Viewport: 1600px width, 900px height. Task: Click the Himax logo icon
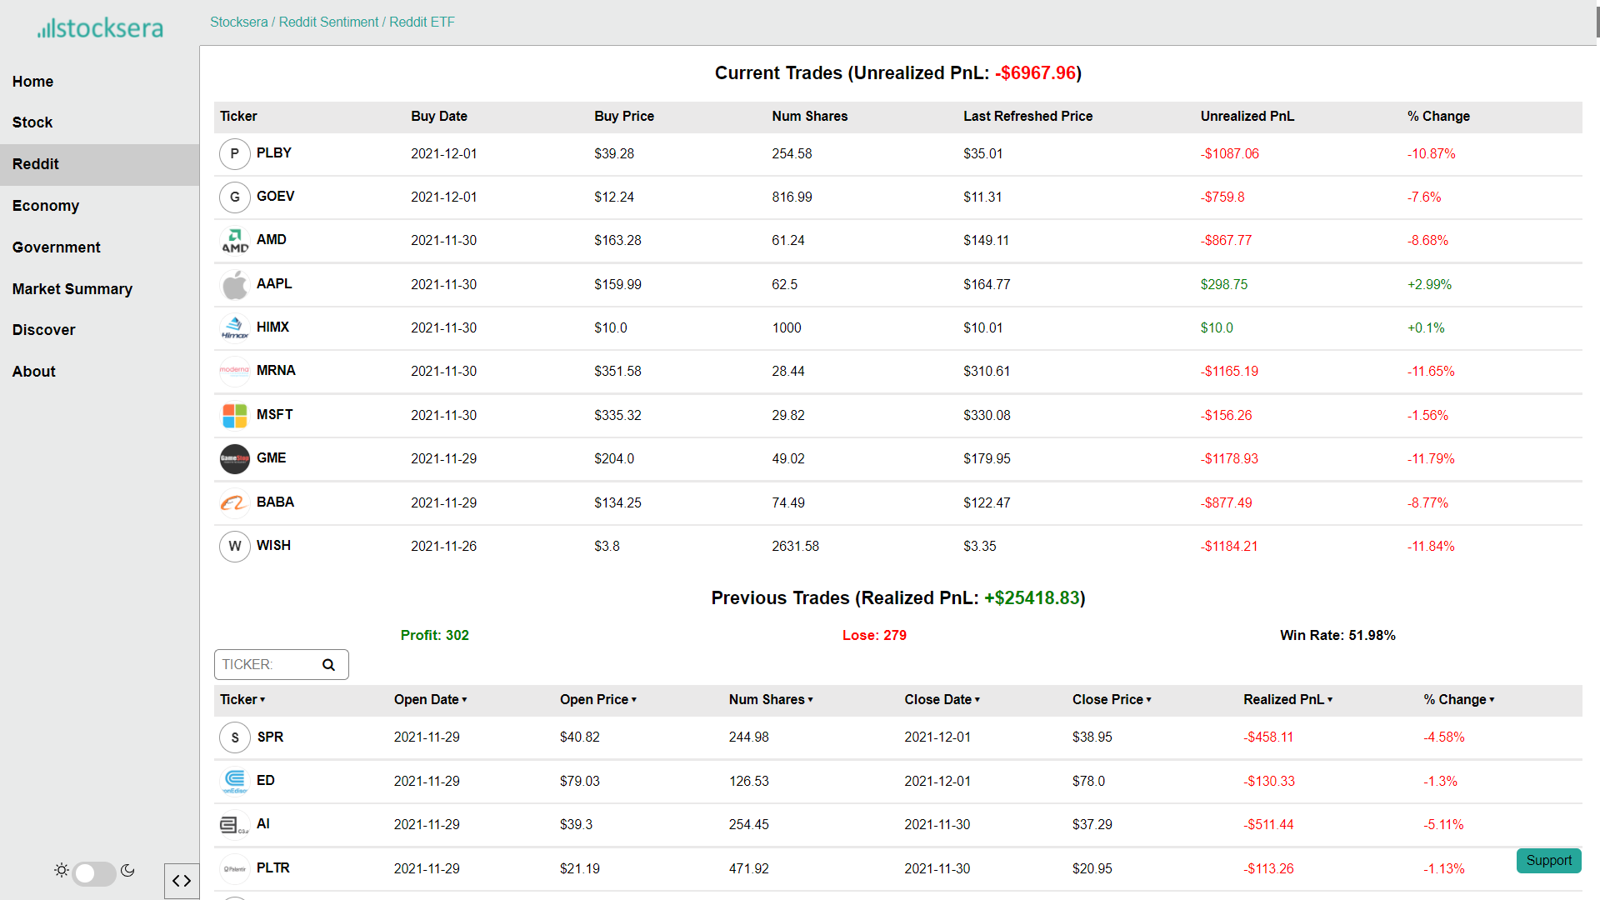click(234, 328)
